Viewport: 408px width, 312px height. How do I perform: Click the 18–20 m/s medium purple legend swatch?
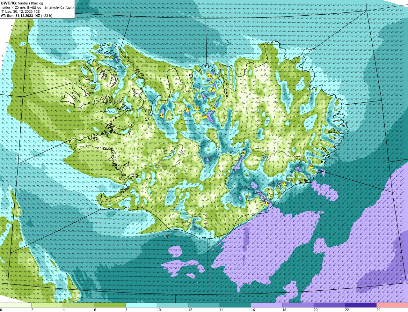(x=298, y=305)
